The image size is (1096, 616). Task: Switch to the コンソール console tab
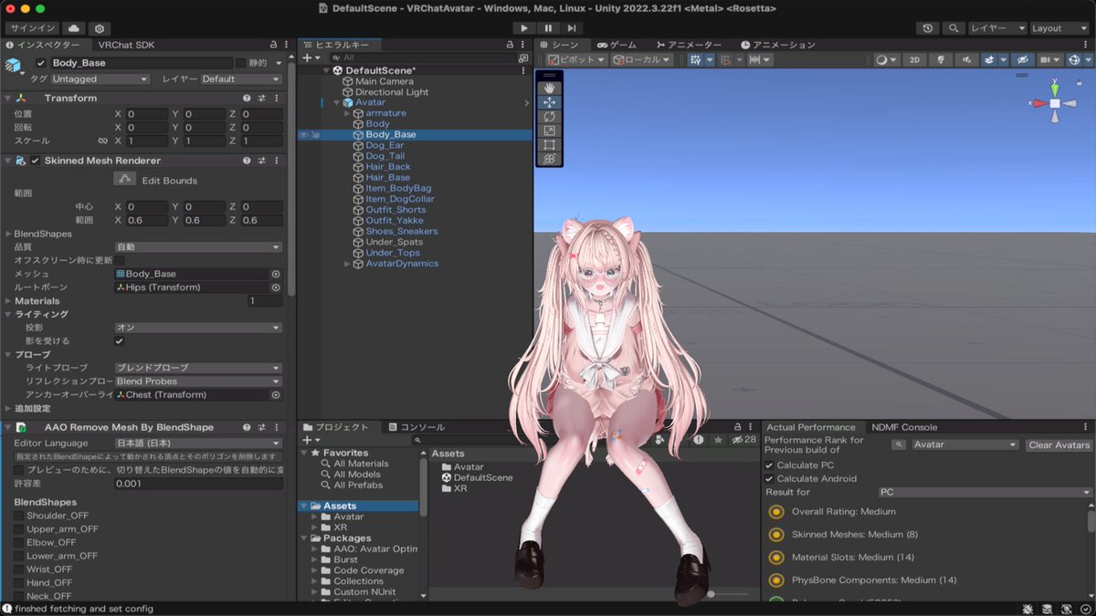tap(416, 427)
